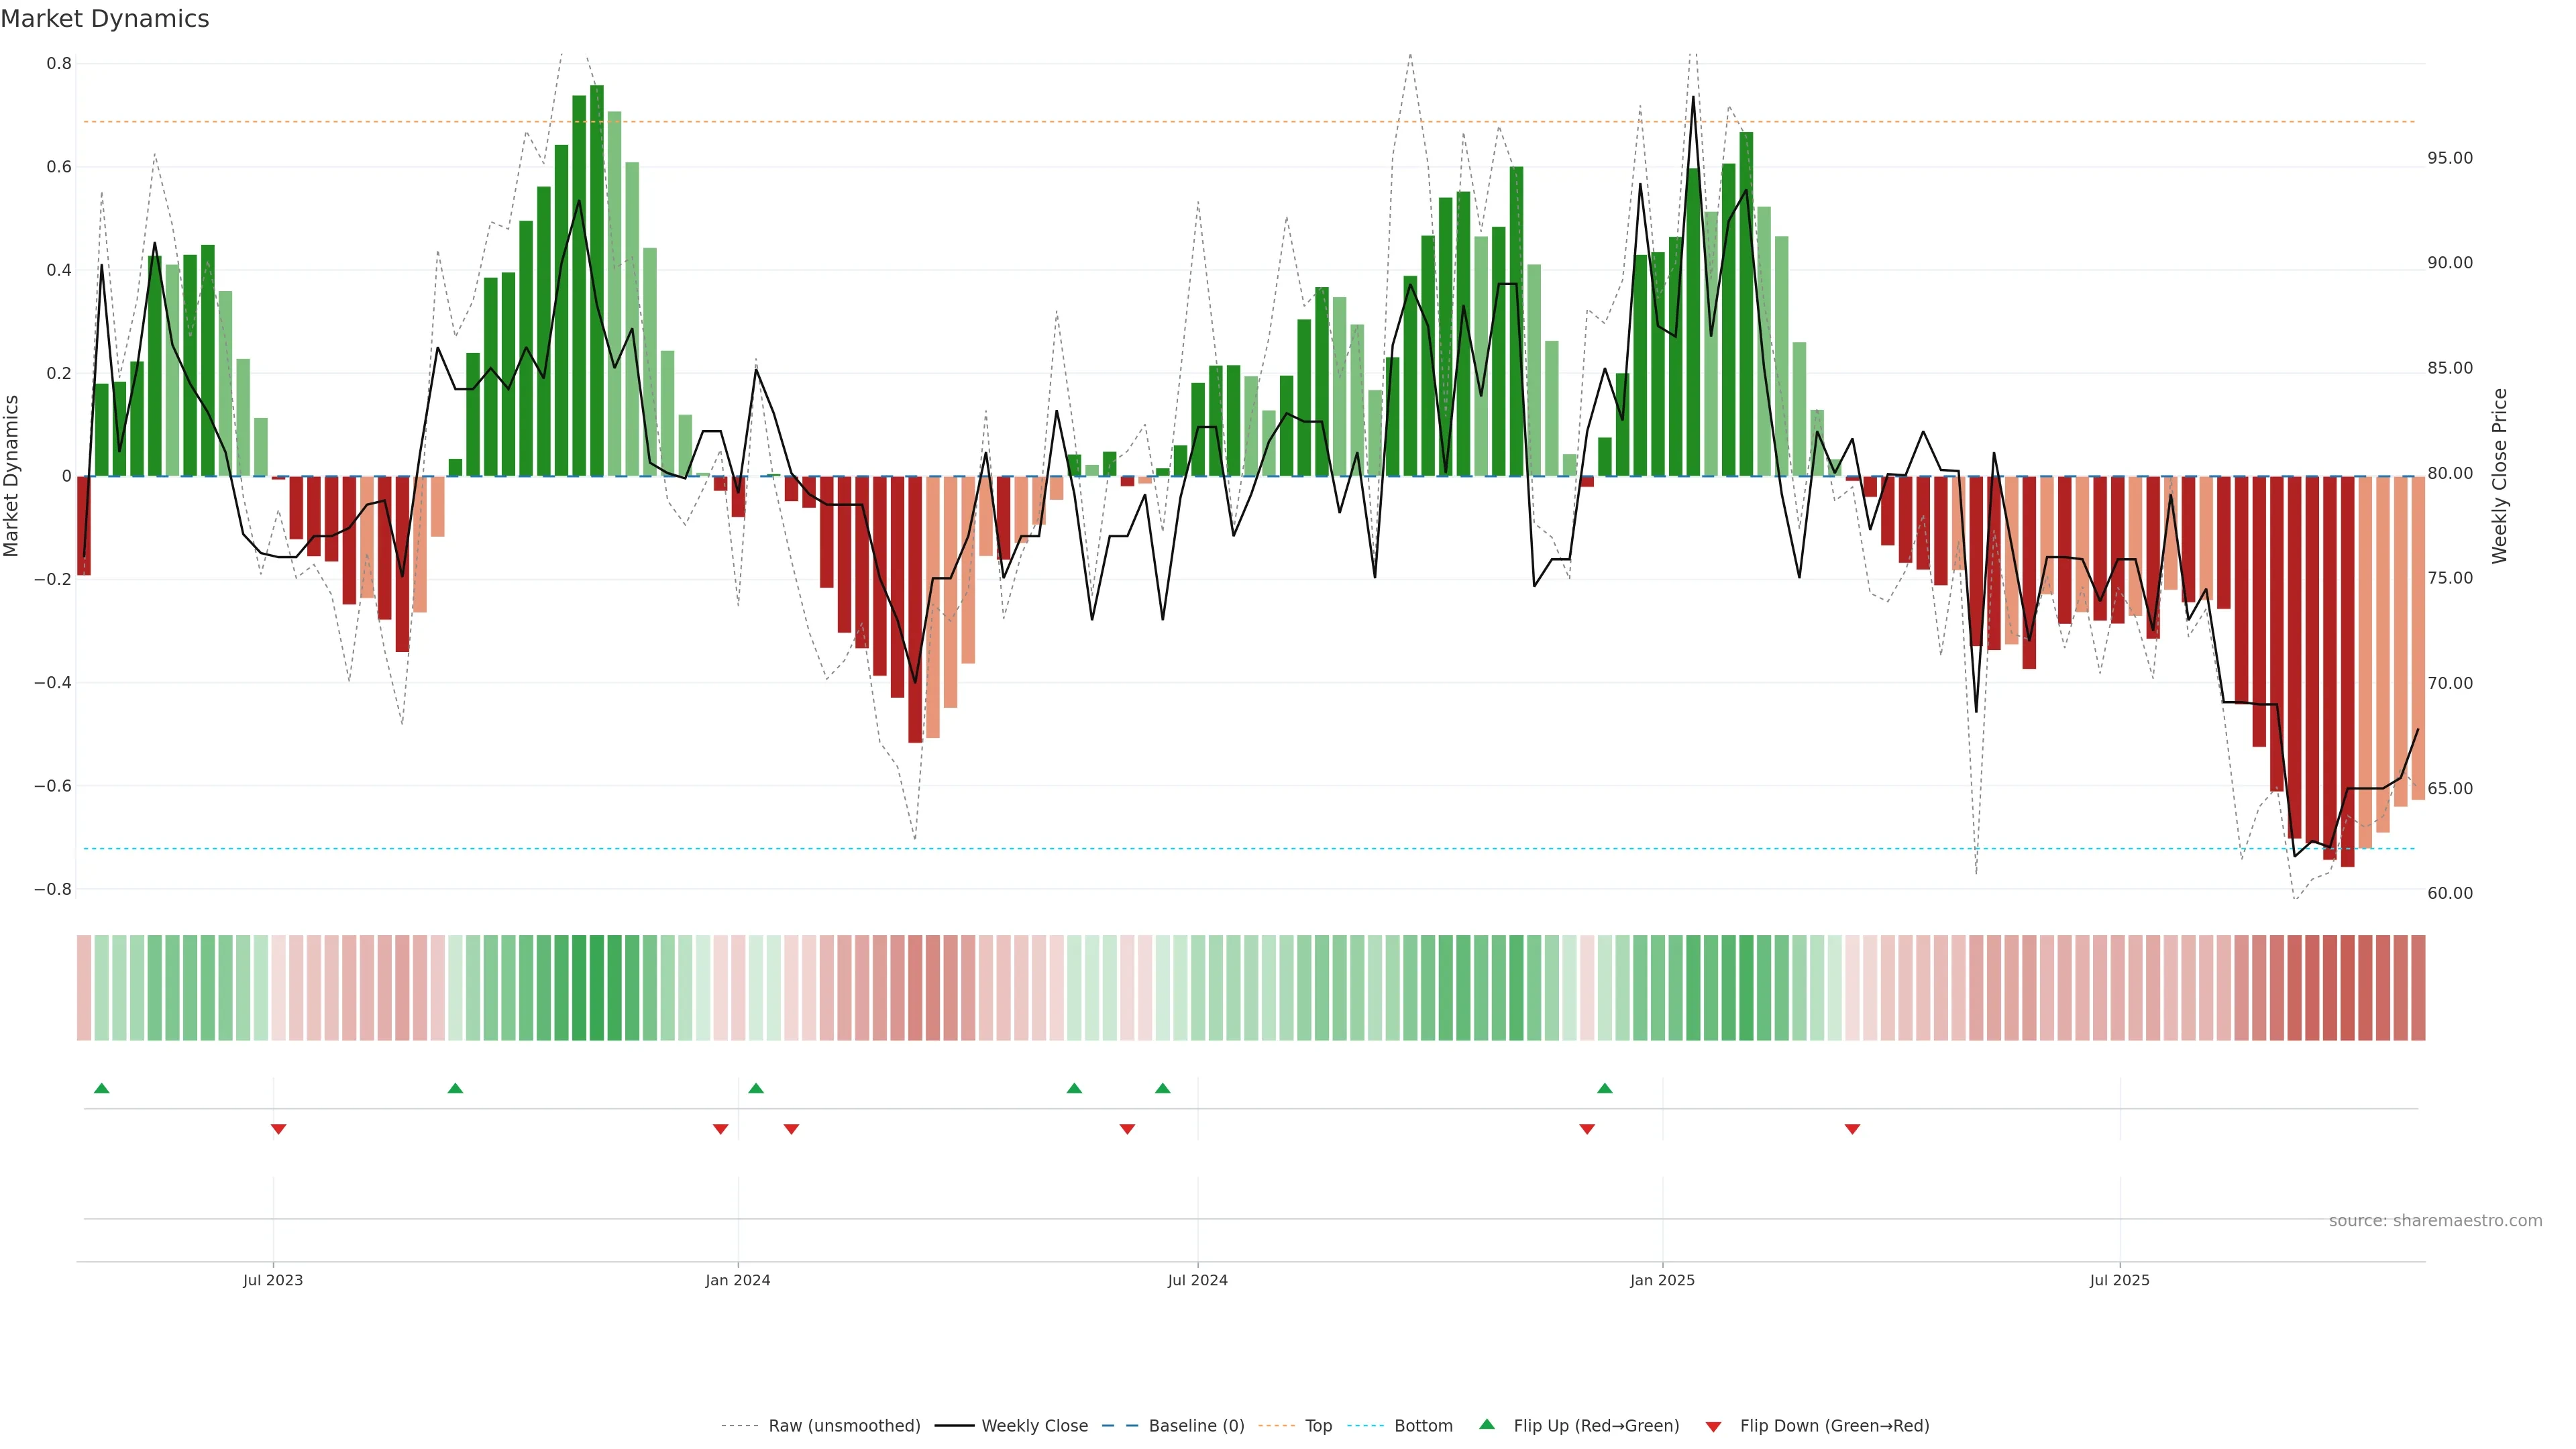The height and width of the screenshot is (1449, 2576).
Task: Click the Flip Down marker just before Jan 2024
Action: pos(720,1129)
